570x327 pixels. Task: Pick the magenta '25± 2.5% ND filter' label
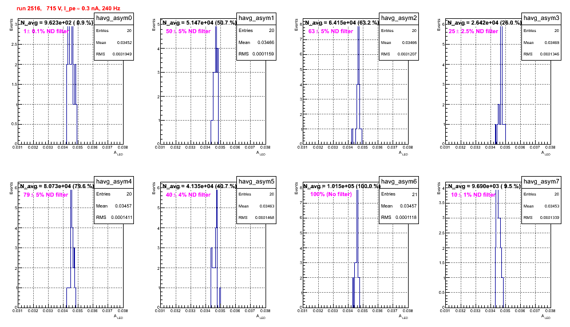coord(473,31)
